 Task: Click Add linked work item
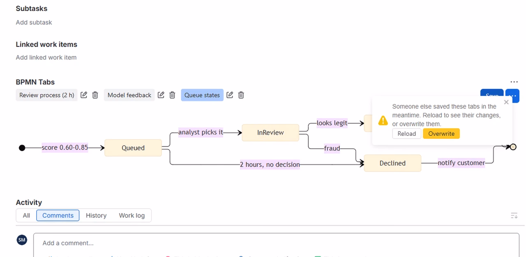point(46,57)
